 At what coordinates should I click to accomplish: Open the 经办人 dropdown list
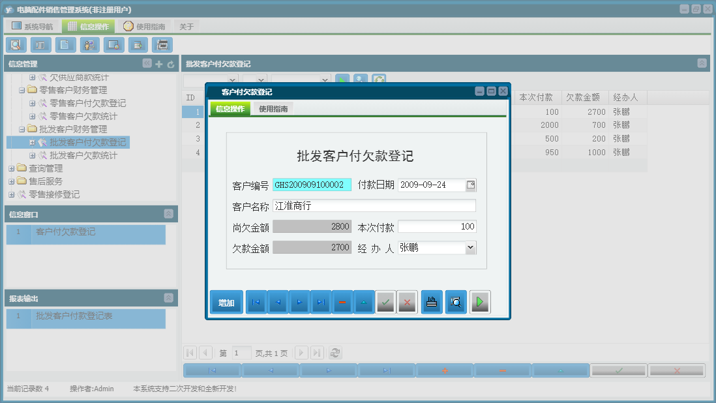pyautogui.click(x=470, y=247)
